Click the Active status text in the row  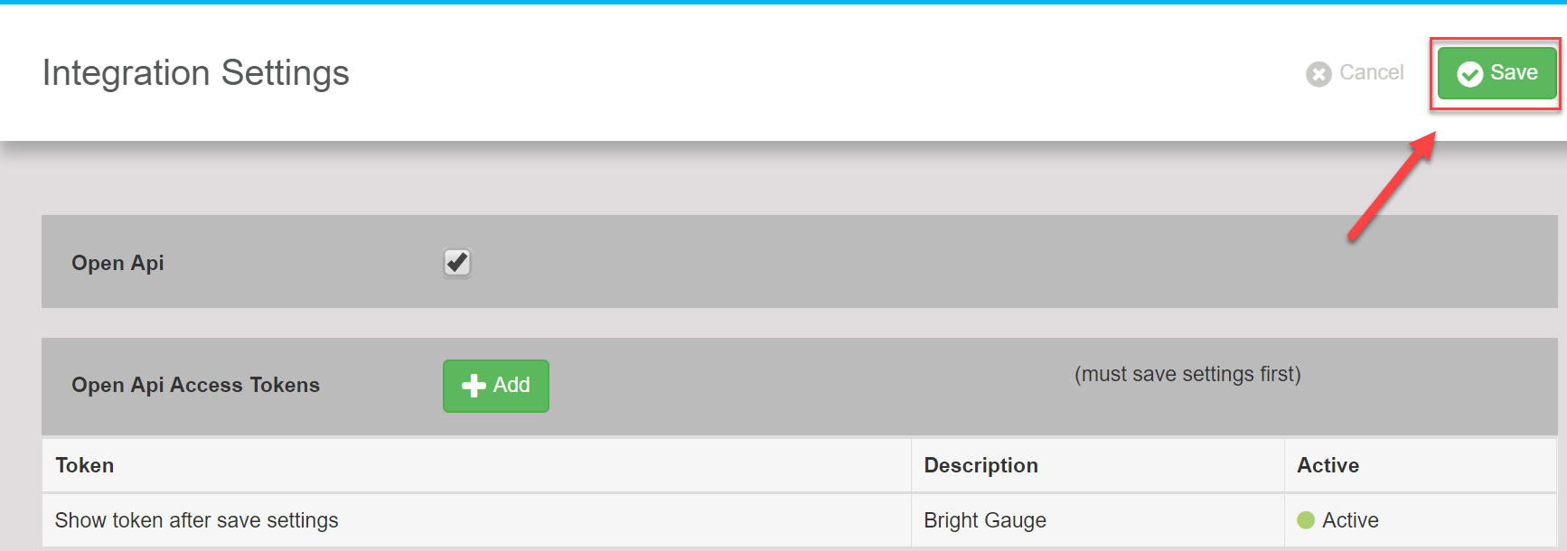[x=1350, y=520]
